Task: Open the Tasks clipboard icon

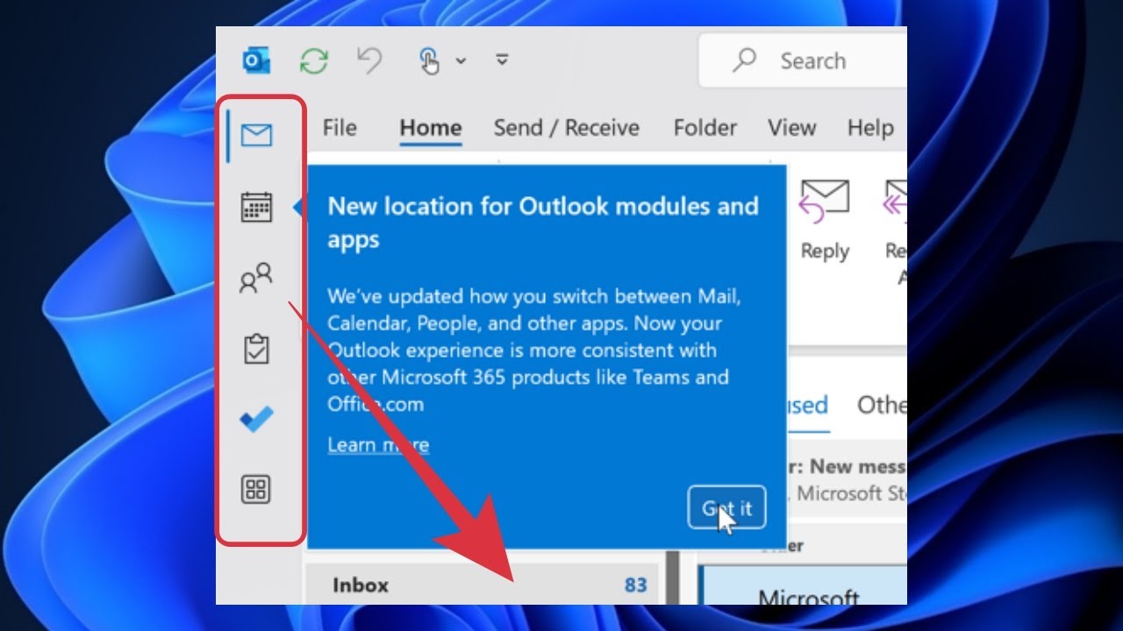Action: pyautogui.click(x=256, y=350)
